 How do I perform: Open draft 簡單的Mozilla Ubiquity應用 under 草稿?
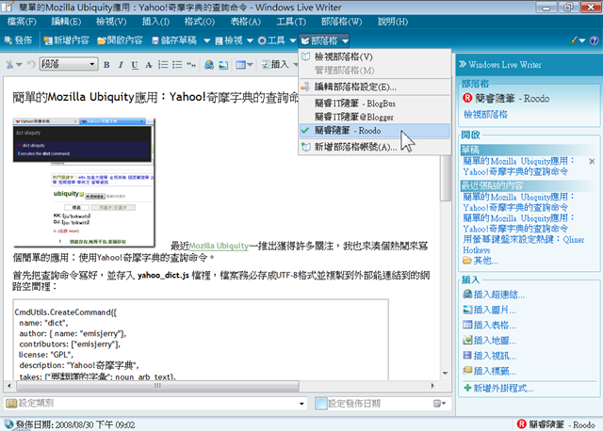click(x=519, y=167)
